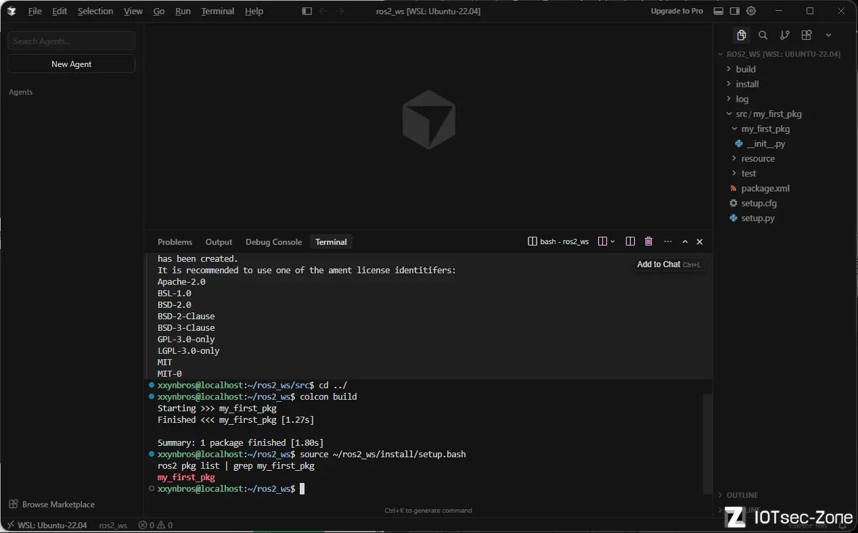Open the Source Control branch icon

[x=785, y=35]
